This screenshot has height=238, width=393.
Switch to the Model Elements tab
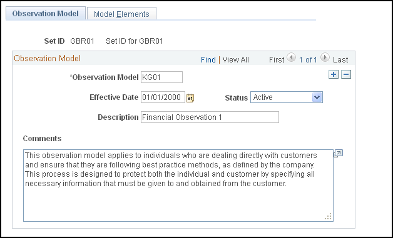click(121, 14)
